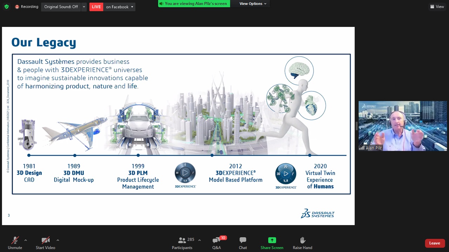Click the slide page number 3
The image size is (449, 252).
pos(9,215)
